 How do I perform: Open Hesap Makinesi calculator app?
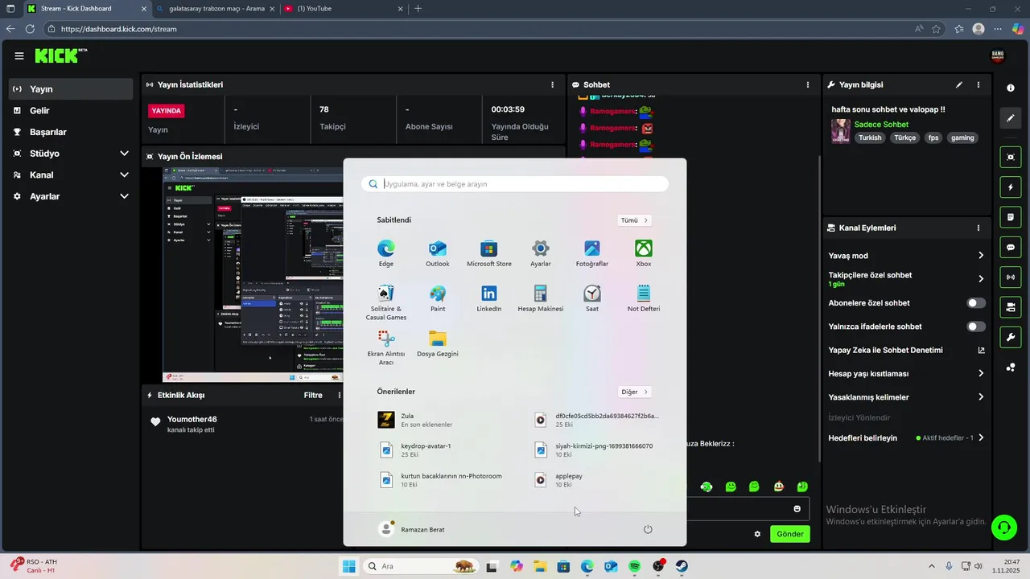click(541, 298)
